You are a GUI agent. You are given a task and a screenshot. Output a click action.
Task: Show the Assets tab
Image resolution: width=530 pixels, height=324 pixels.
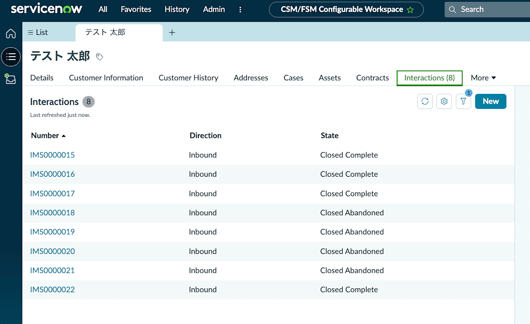click(330, 78)
